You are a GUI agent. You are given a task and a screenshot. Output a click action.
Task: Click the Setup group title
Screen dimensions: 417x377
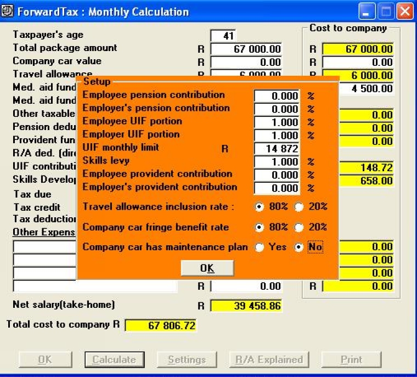(x=97, y=81)
